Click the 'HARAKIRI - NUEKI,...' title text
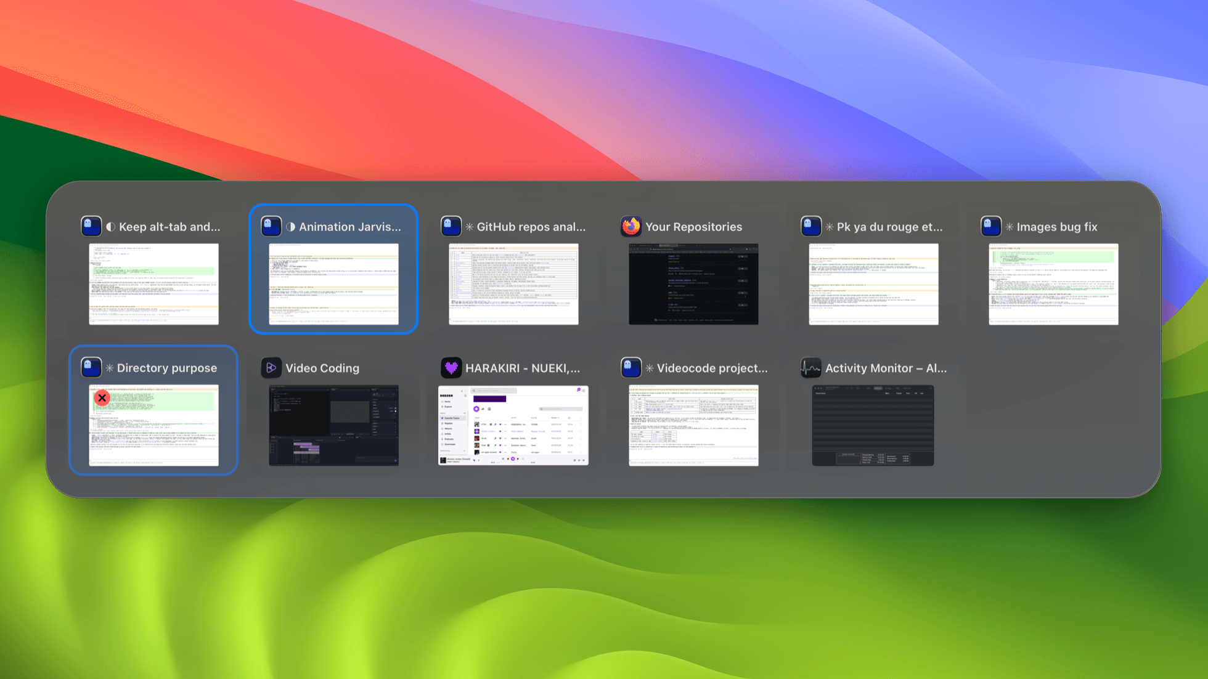Screen dimensions: 1208x679 (523, 368)
